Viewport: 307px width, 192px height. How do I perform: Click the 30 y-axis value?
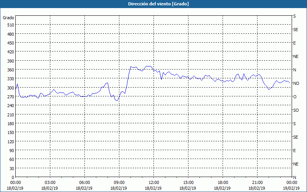coord(12,169)
